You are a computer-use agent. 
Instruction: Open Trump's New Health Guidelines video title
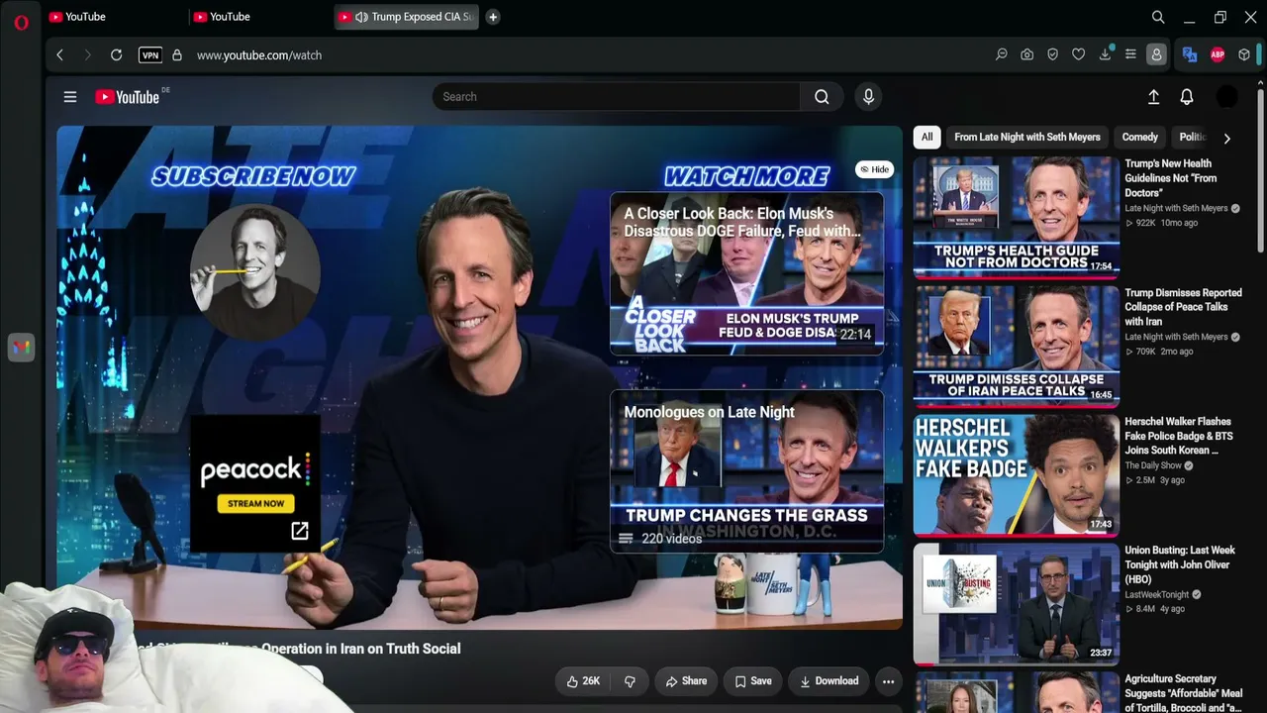click(x=1171, y=178)
